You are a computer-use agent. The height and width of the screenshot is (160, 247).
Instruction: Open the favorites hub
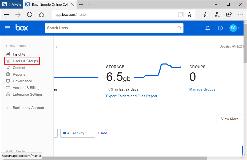(206, 15)
